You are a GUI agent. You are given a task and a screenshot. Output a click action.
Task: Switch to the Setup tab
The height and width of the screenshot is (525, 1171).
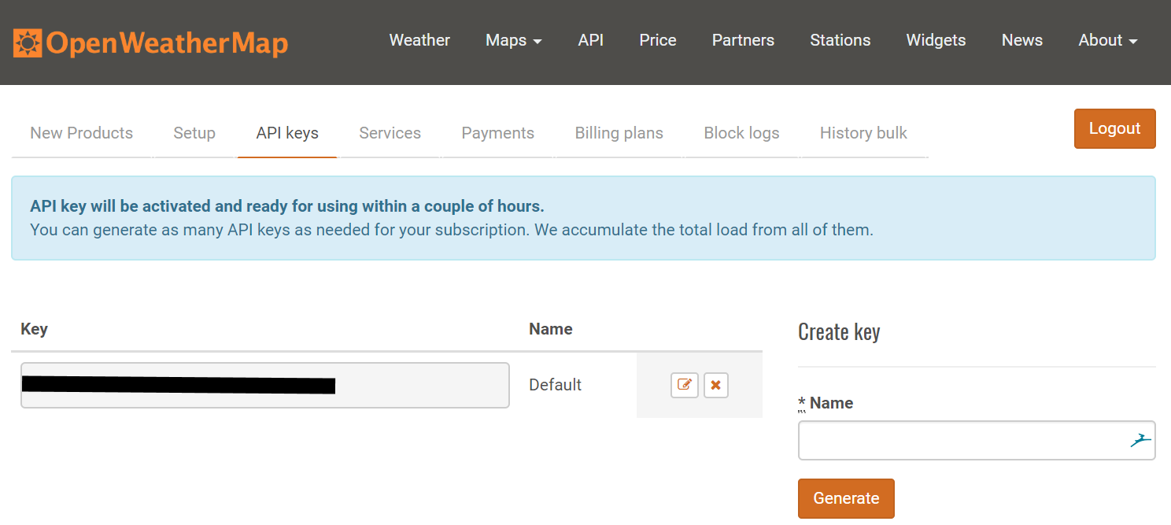pos(194,133)
